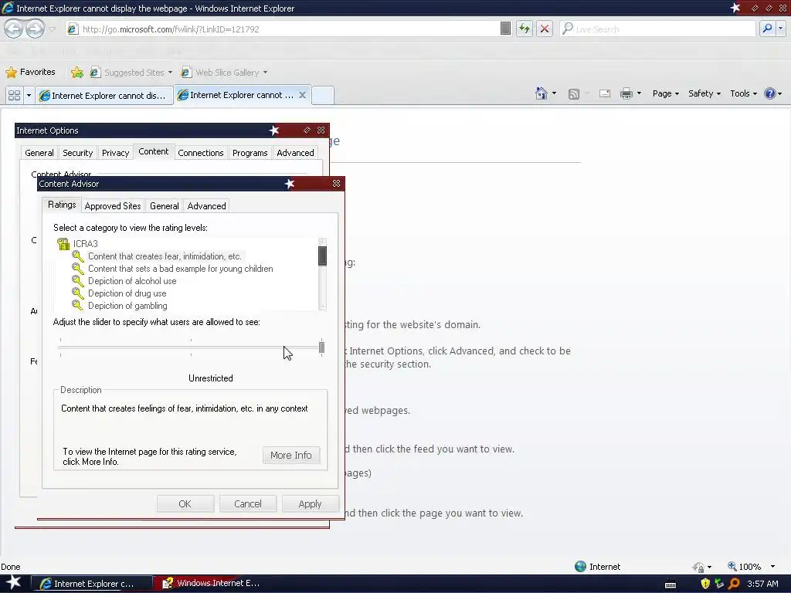This screenshot has width=791, height=593.
Task: Open the Recent Pages dropdown arrow
Action: tap(52, 29)
